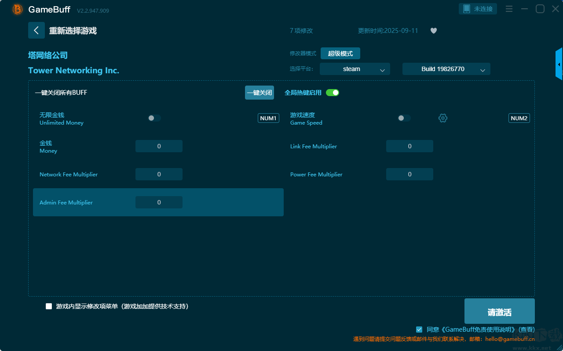Turn on the Game Speed toggle
The height and width of the screenshot is (351, 563).
coord(404,118)
